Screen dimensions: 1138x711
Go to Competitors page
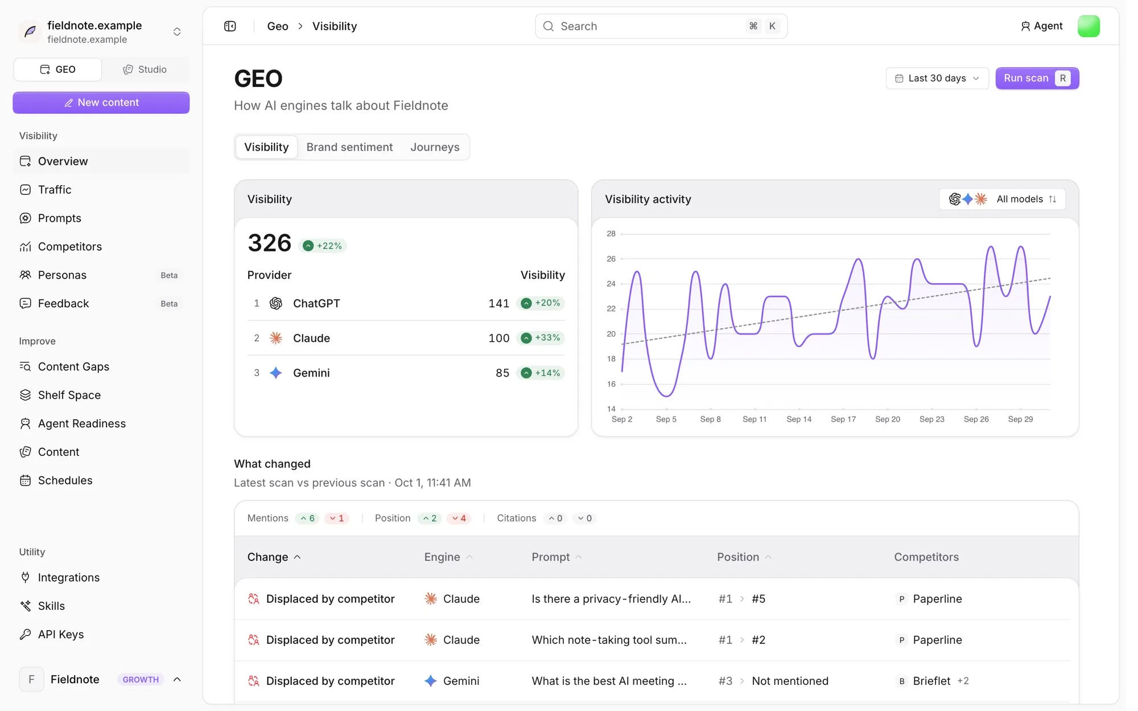click(101, 246)
